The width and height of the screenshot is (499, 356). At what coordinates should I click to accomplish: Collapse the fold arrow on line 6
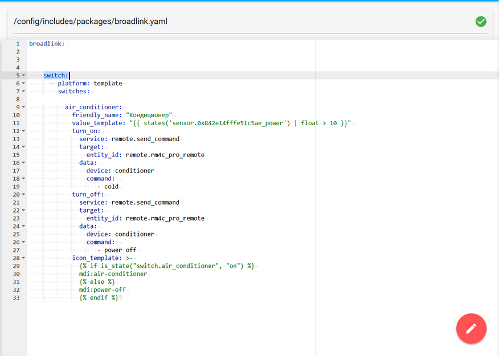click(23, 84)
